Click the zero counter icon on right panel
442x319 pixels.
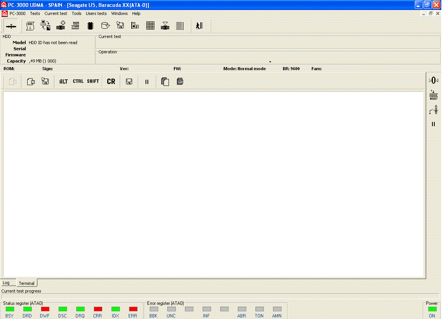click(x=434, y=81)
